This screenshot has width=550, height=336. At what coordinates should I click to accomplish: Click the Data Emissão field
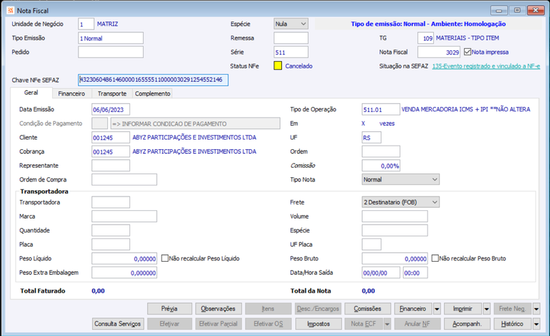(111, 109)
